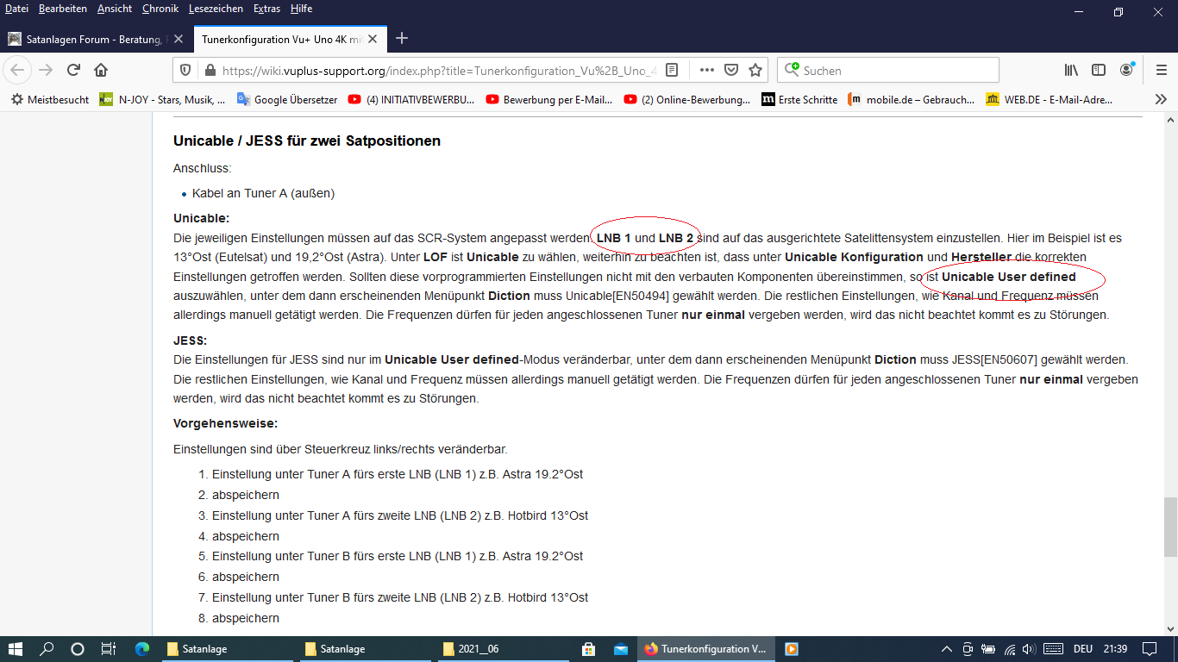Show more bookmarks chevron
Viewport: 1178px width, 662px height.
[x=1161, y=99]
